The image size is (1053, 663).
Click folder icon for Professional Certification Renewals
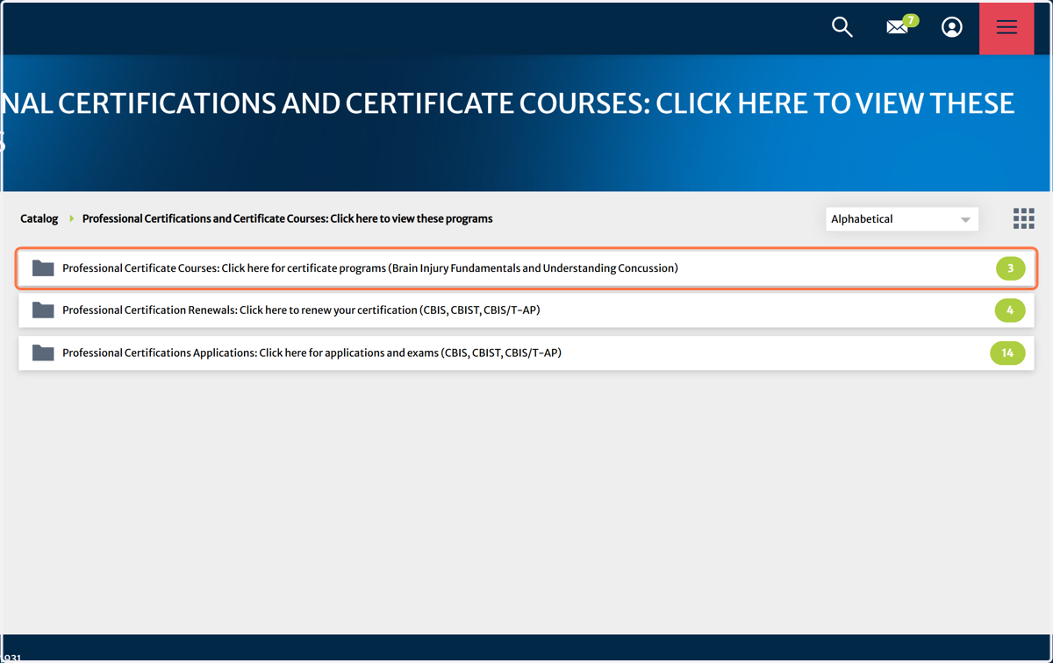(43, 310)
